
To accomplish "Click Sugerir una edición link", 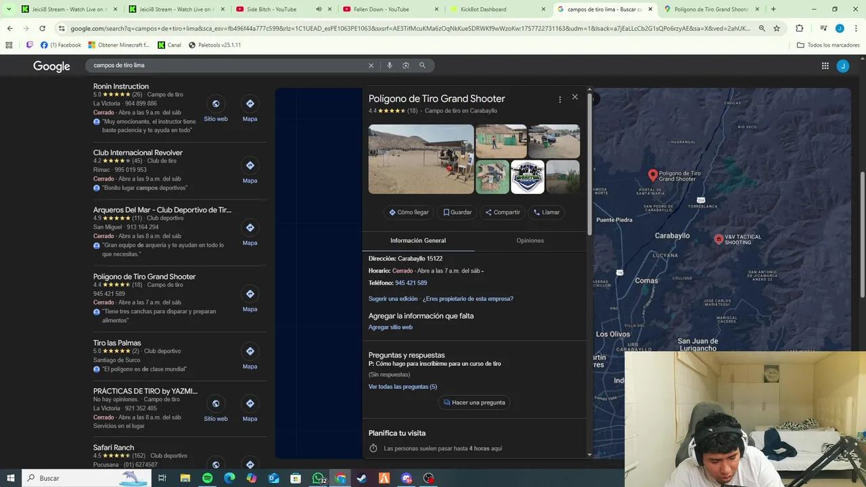I will point(393,299).
